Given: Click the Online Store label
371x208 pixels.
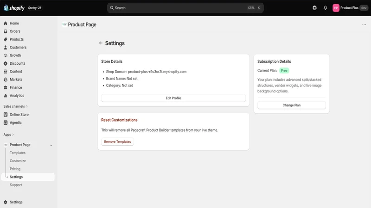Looking at the screenshot, I should pos(19,115).
